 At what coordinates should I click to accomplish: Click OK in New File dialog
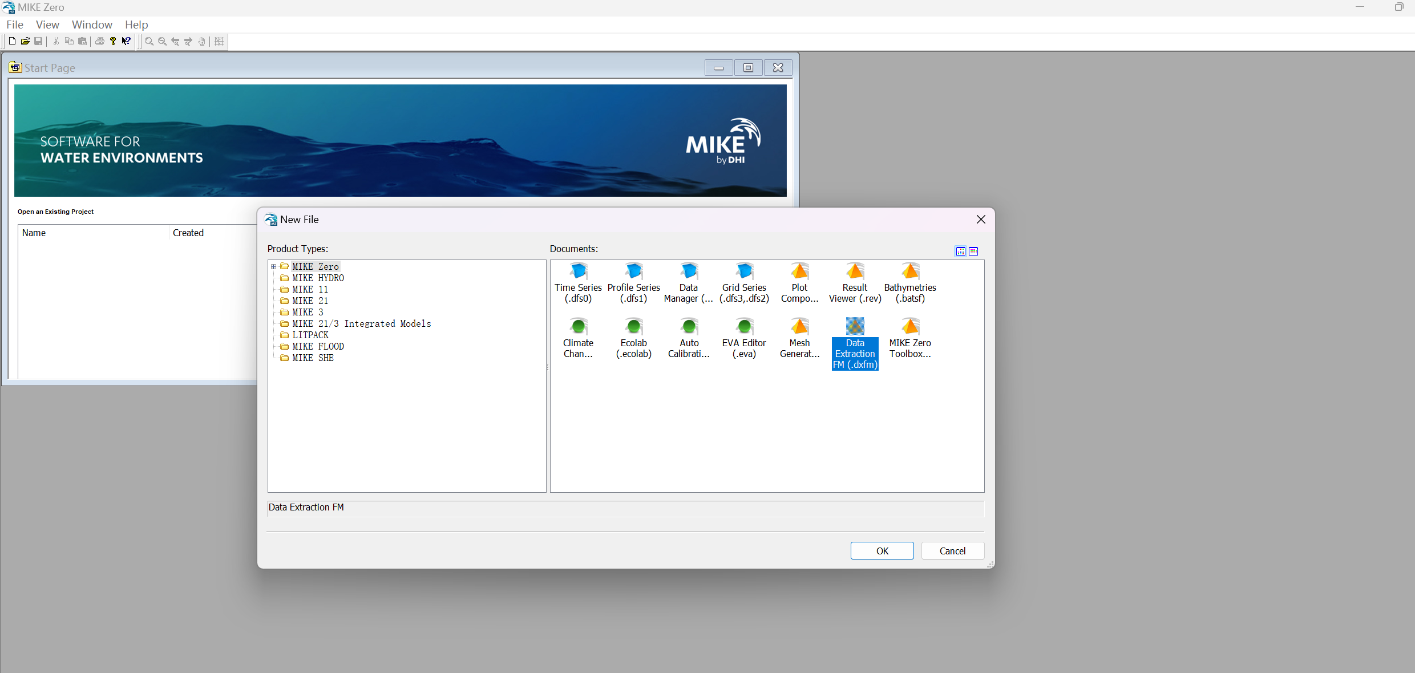point(882,551)
